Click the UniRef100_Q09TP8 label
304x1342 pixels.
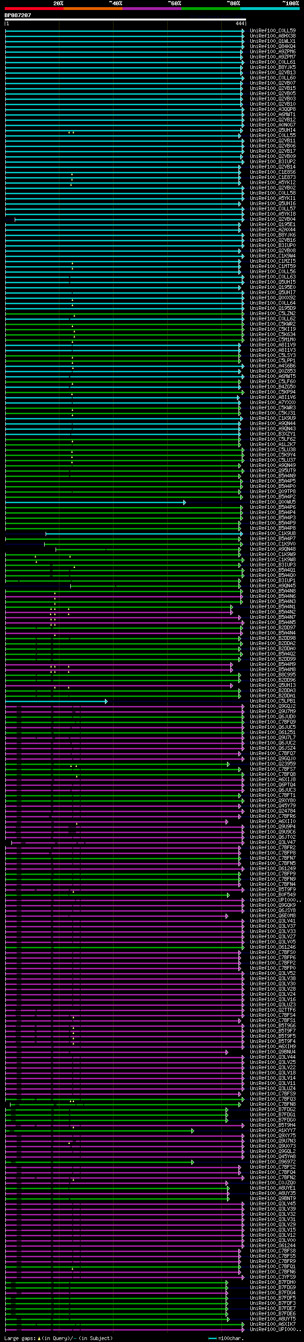273,491
